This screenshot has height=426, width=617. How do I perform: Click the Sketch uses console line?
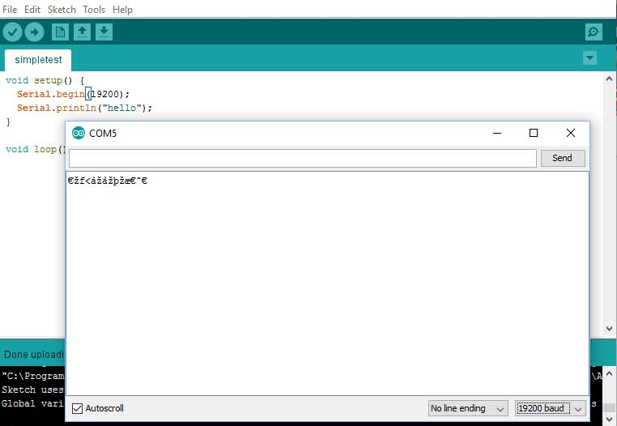(x=32, y=390)
